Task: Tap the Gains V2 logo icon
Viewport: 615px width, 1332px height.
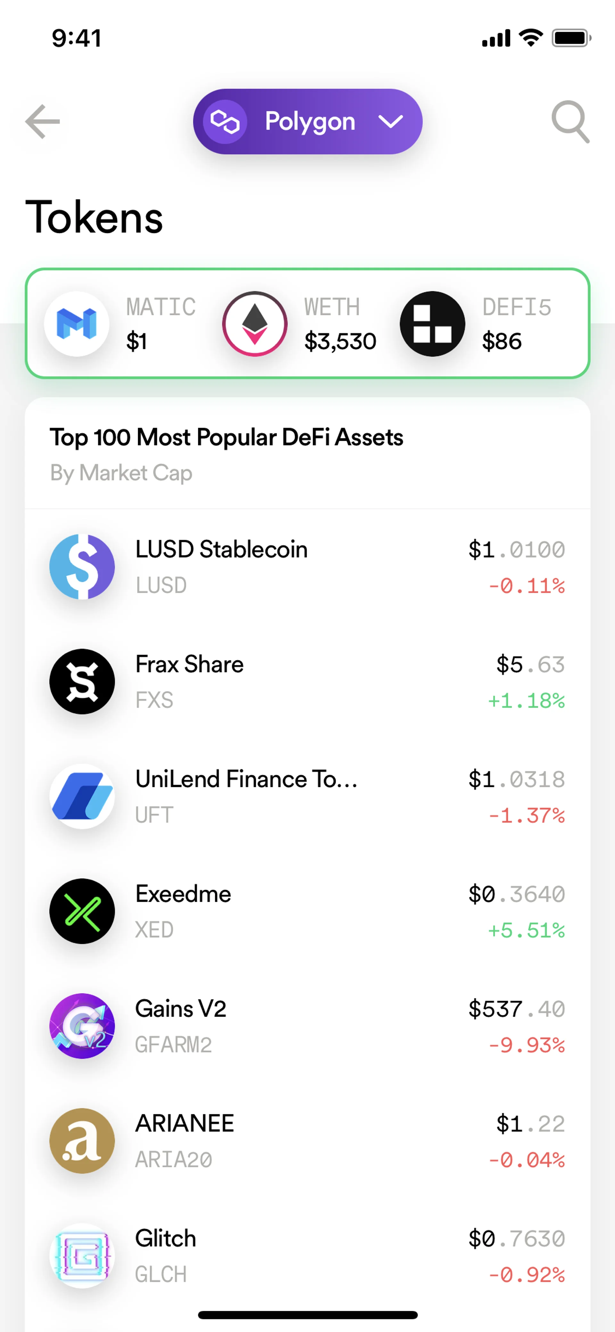Action: (82, 1026)
